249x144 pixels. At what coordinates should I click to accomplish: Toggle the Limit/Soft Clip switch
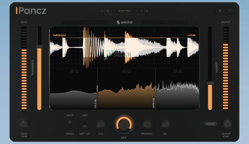(85, 124)
